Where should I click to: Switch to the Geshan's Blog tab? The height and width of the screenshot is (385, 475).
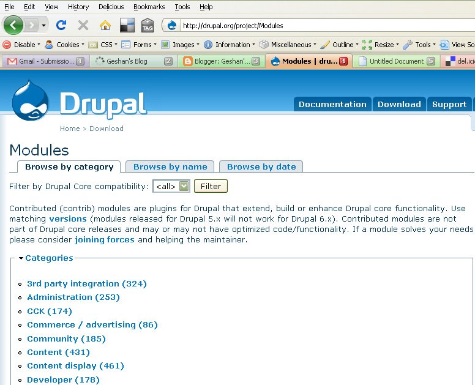tap(133, 61)
